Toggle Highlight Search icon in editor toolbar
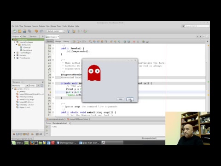This screenshot has width=221, height=166. click(x=102, y=41)
